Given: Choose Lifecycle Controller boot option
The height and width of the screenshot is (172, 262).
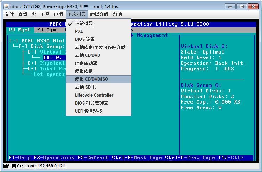Looking at the screenshot, I should tap(98, 95).
